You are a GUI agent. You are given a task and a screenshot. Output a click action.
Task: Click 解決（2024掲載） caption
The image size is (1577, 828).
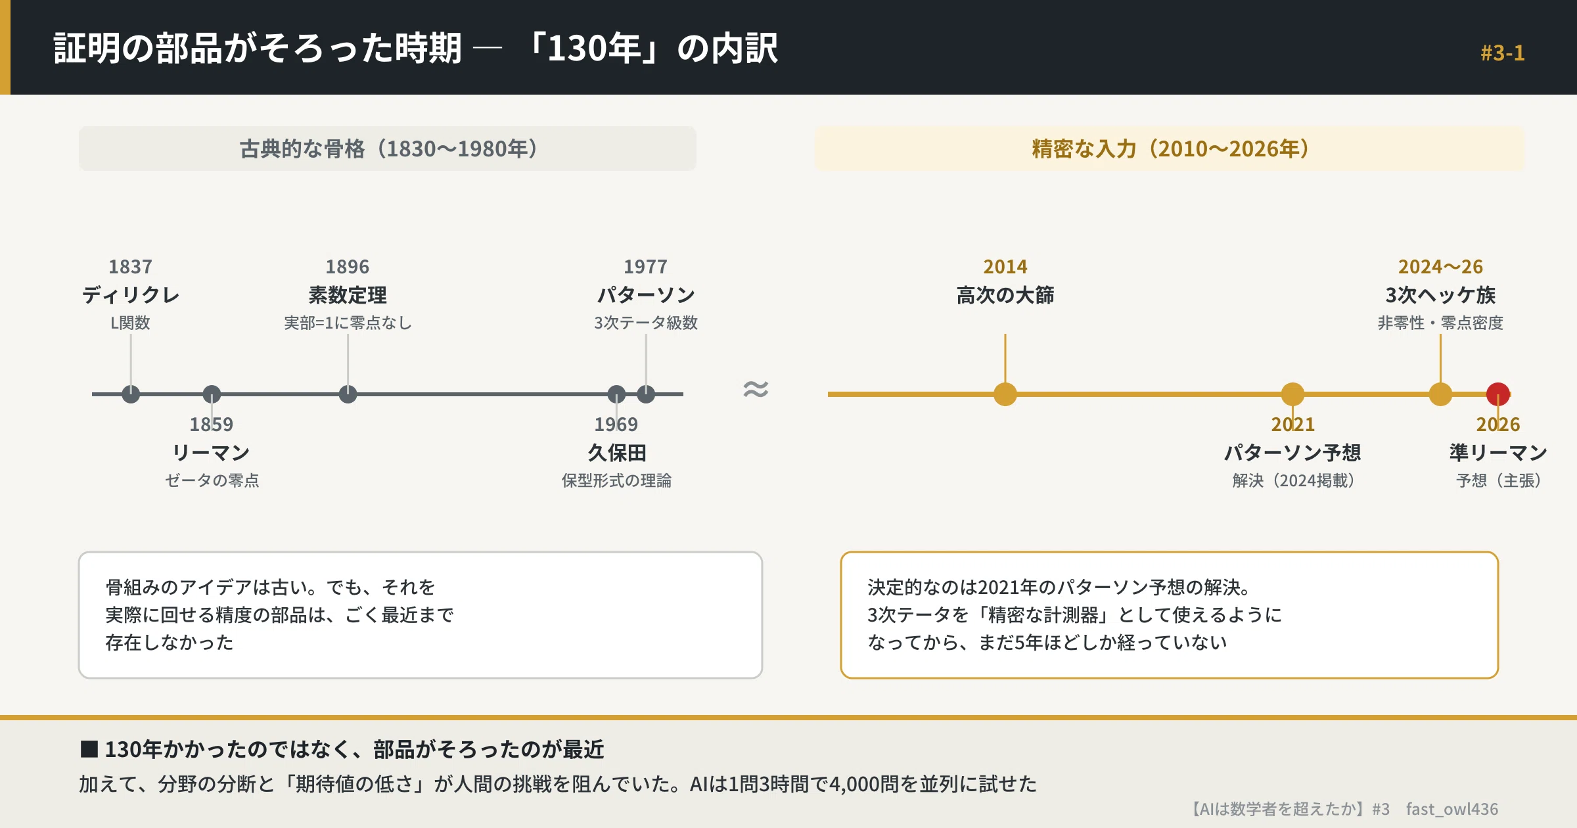1292,480
